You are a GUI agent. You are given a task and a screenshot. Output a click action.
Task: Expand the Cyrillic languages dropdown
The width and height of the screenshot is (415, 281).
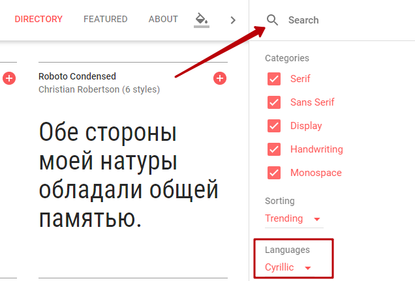(x=288, y=267)
